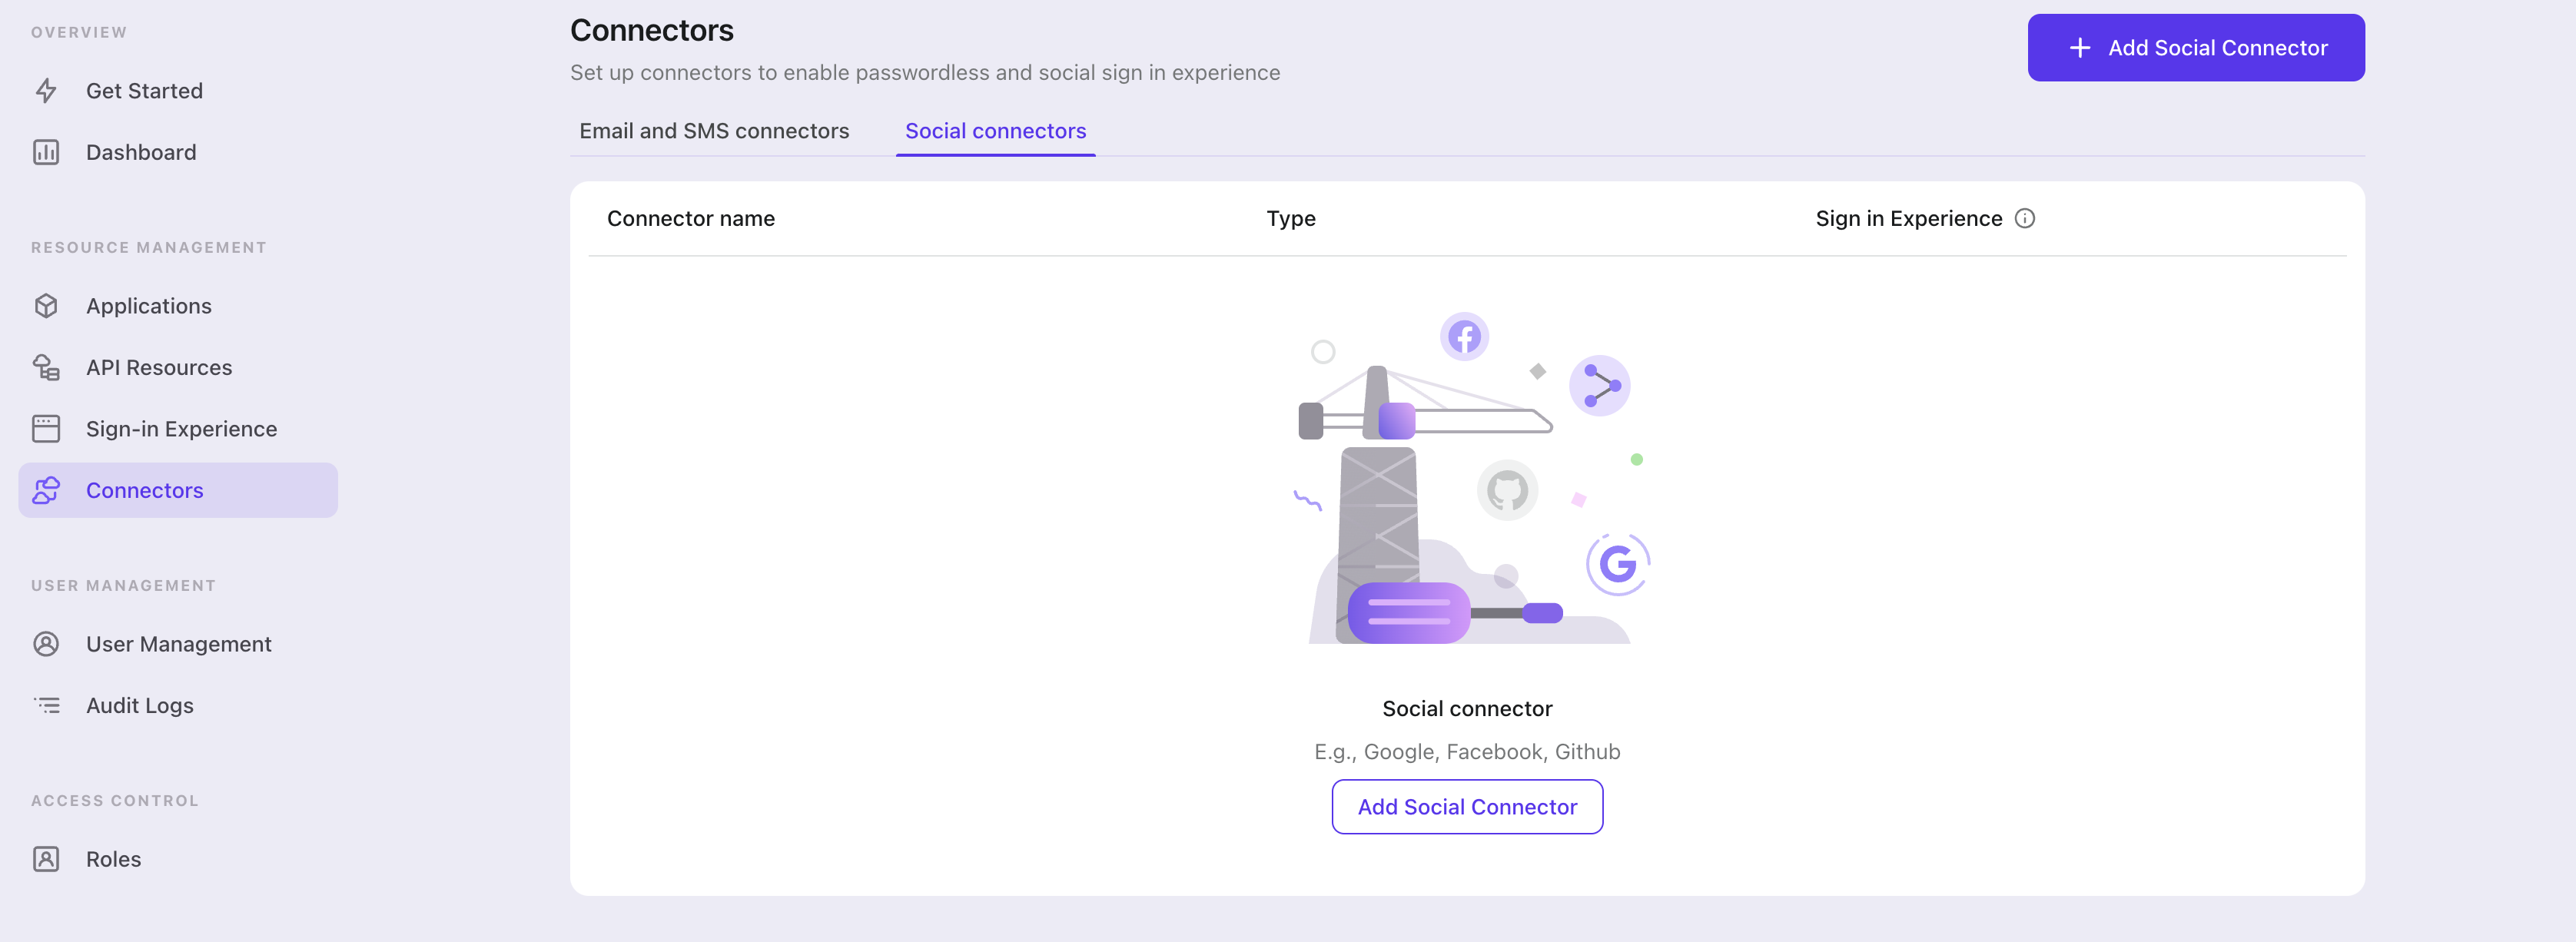
Task: Open the User Management person icon
Action: pos(46,644)
